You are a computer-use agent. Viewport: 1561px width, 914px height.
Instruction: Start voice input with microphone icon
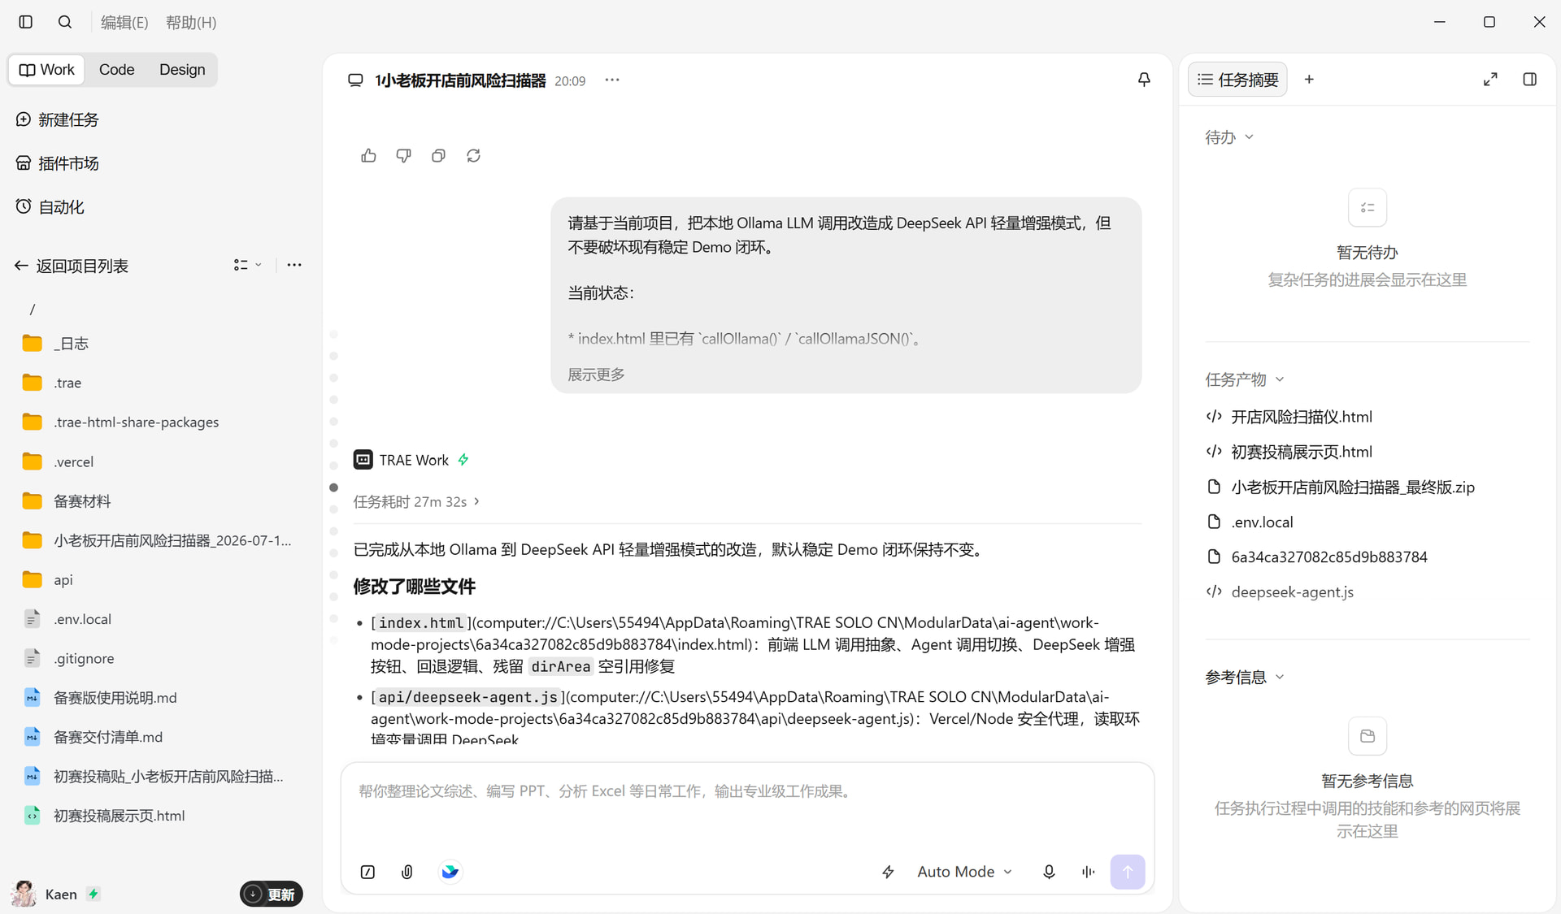coord(1049,872)
